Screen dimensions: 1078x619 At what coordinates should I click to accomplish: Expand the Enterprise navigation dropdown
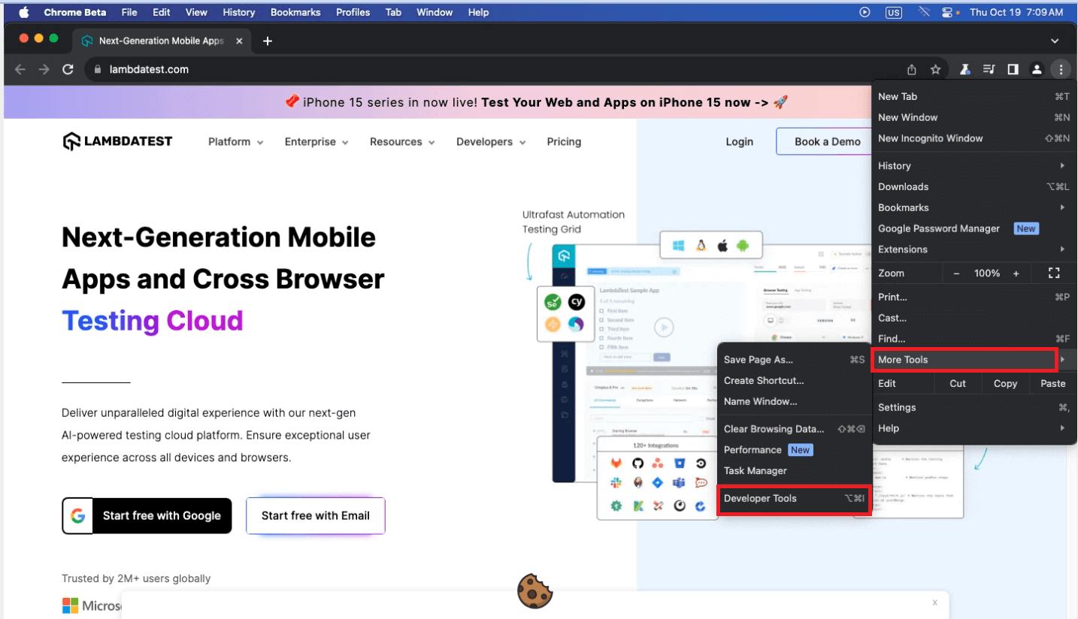point(316,141)
